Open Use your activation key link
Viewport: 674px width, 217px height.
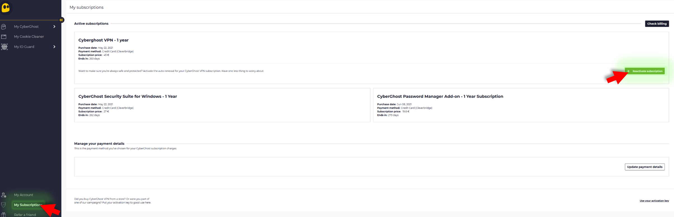[x=654, y=201]
